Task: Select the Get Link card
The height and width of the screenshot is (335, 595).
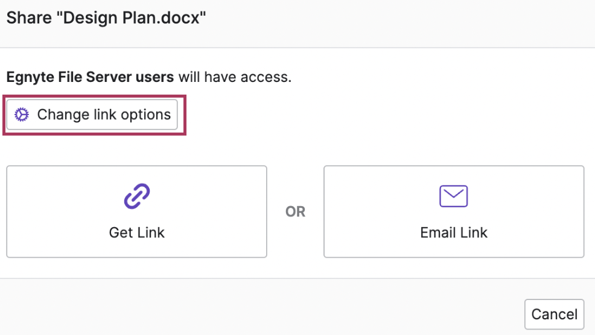Action: tap(136, 211)
